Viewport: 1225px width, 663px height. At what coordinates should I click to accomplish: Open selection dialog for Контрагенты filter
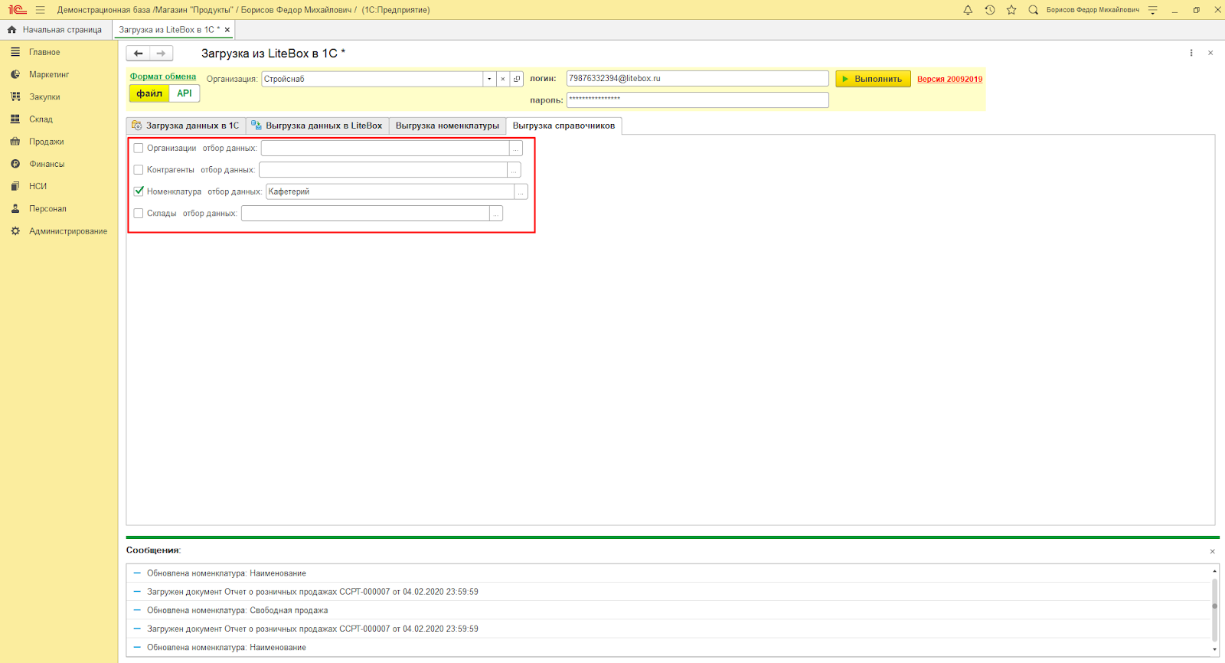[514, 170]
